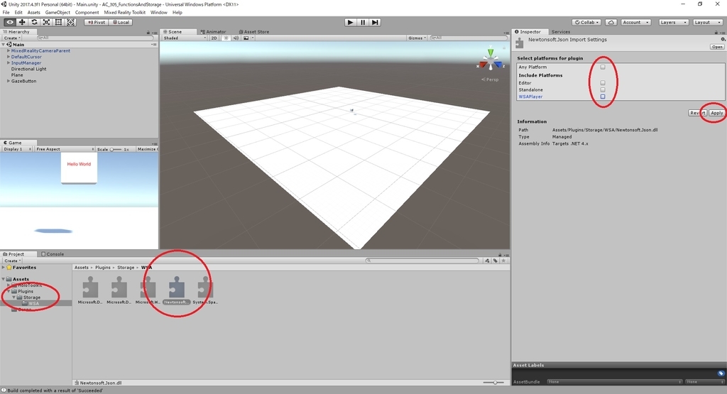Lock the Inspector panel
Image resolution: width=727 pixels, height=394 pixels.
pos(716,33)
